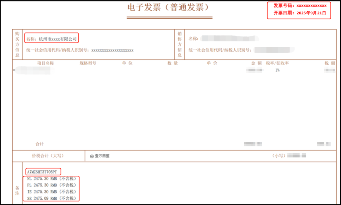Click the 合计 total row label
Viewport: 341px width, 205px height.
pyautogui.click(x=40, y=144)
